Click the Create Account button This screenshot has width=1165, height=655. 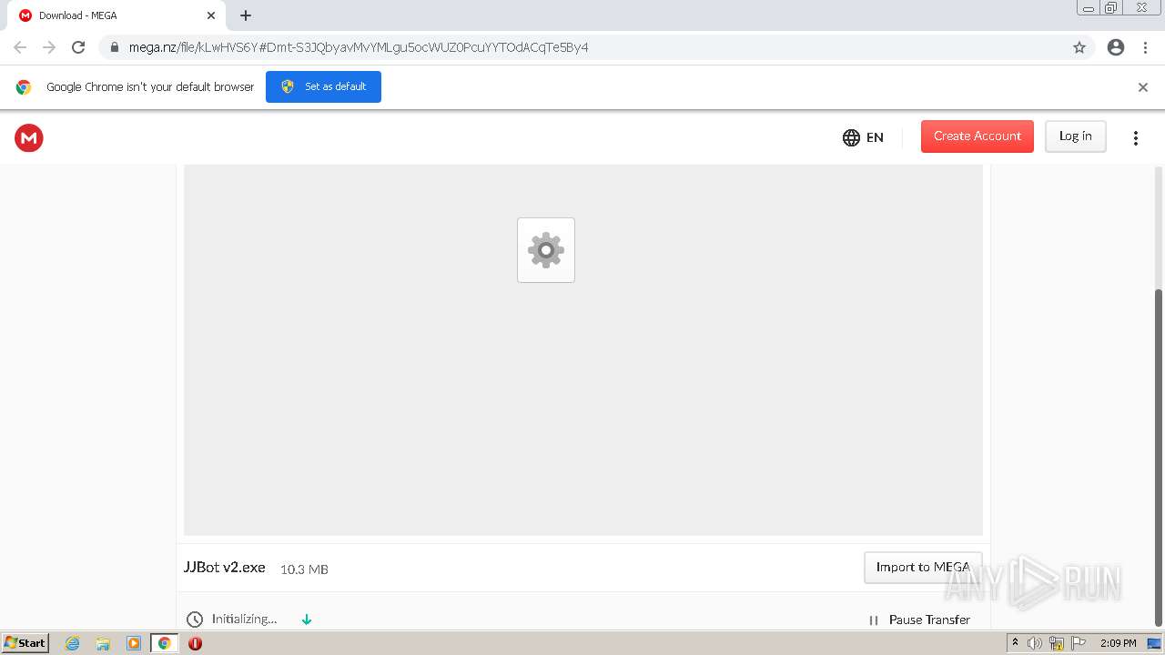(x=978, y=136)
